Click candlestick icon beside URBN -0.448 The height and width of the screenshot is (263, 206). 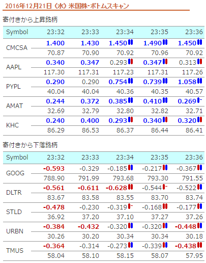pos(199,226)
